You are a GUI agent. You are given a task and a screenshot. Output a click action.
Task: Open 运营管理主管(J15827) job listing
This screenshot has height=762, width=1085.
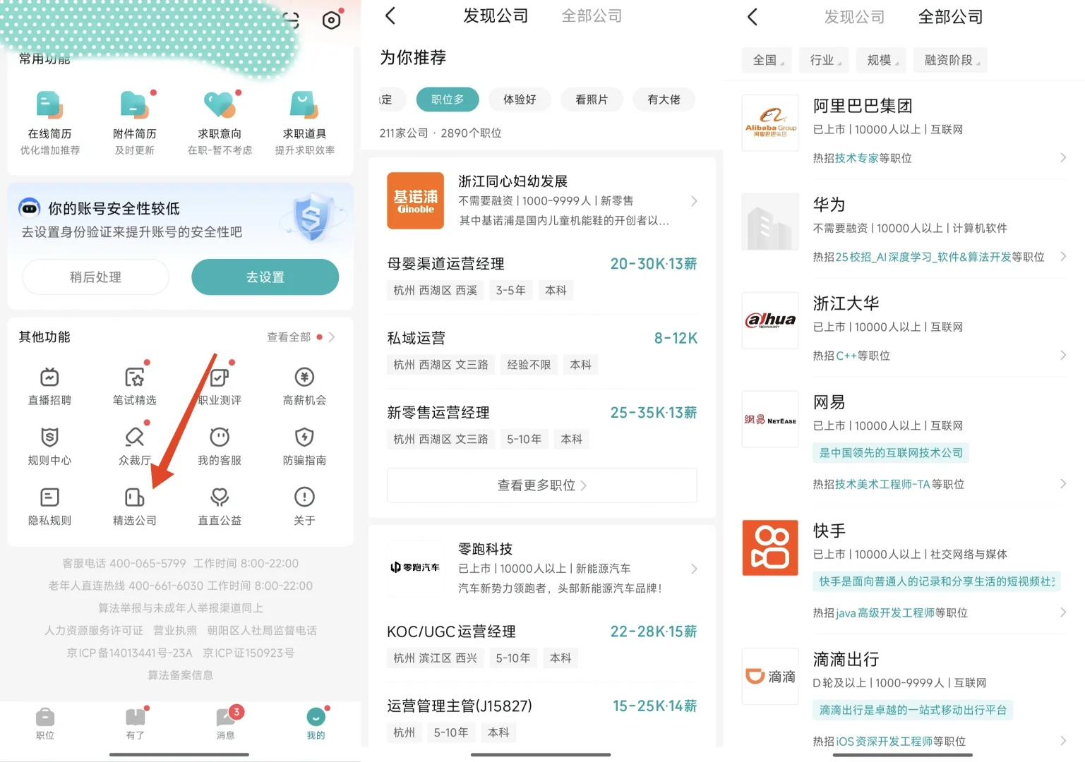pyautogui.click(x=541, y=719)
